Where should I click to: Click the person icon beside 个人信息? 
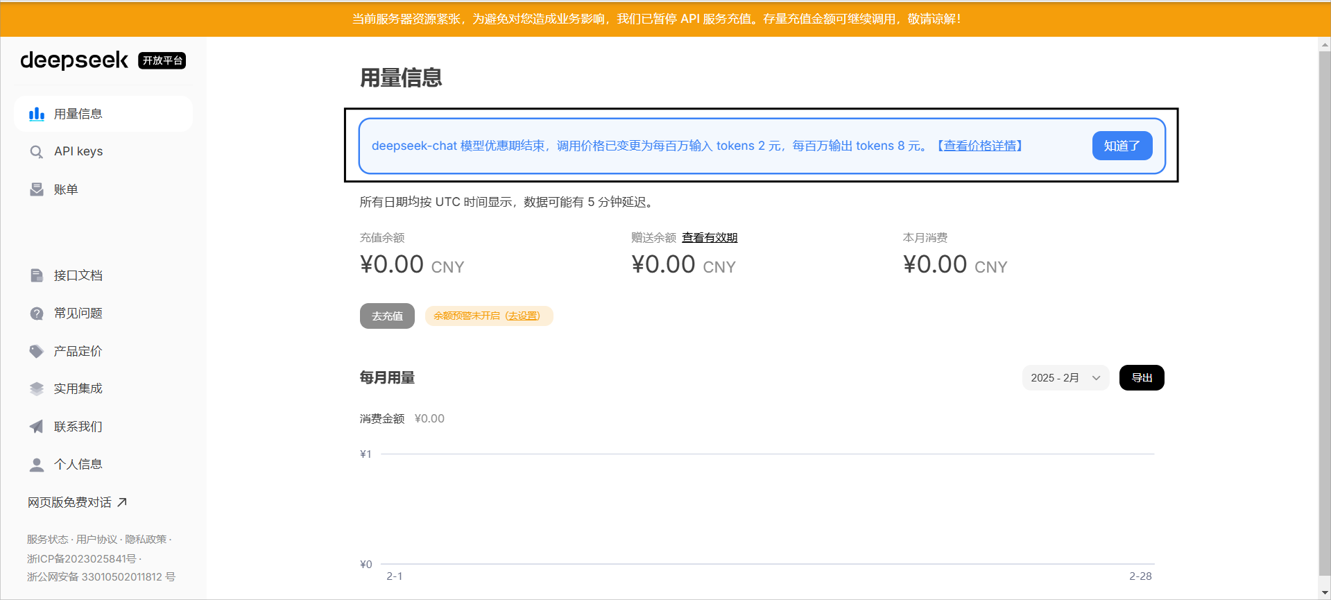pos(37,464)
